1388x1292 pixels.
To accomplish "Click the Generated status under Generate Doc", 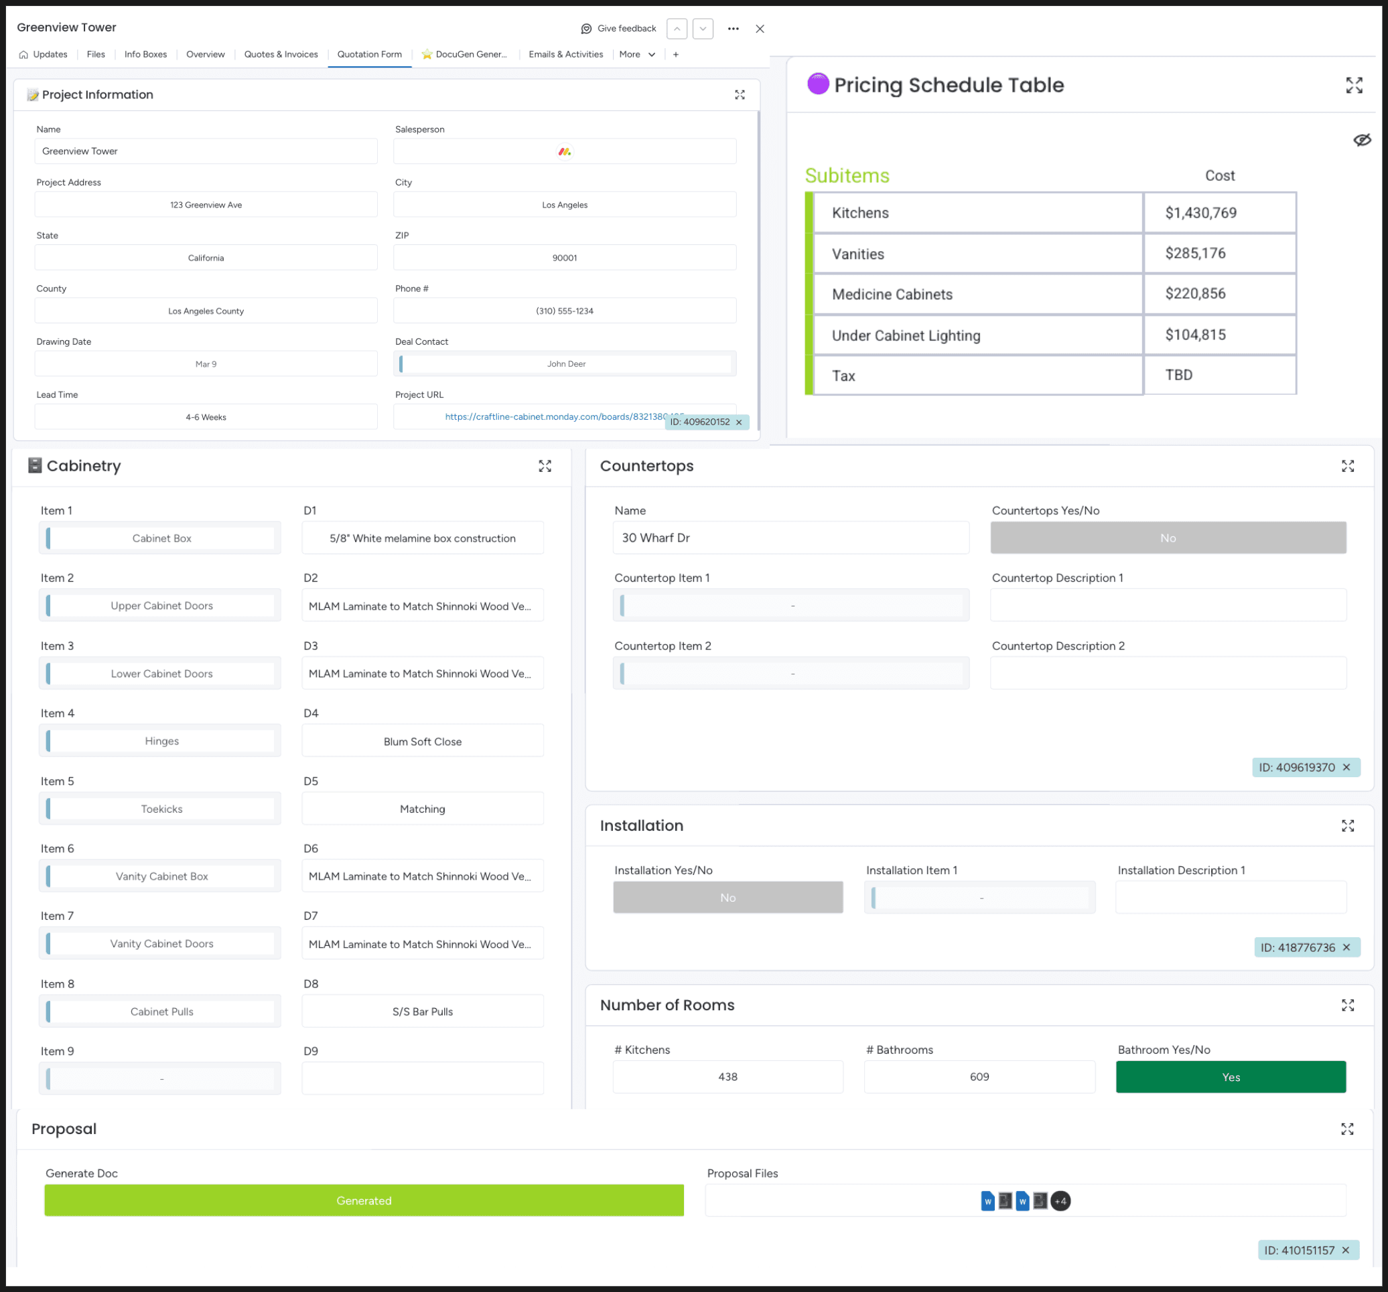I will [364, 1200].
